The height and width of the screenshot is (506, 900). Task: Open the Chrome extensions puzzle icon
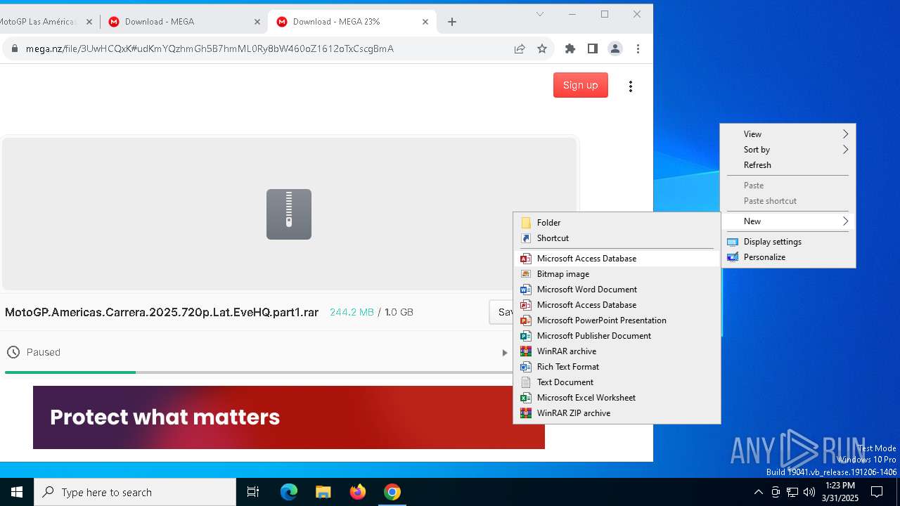pos(570,48)
